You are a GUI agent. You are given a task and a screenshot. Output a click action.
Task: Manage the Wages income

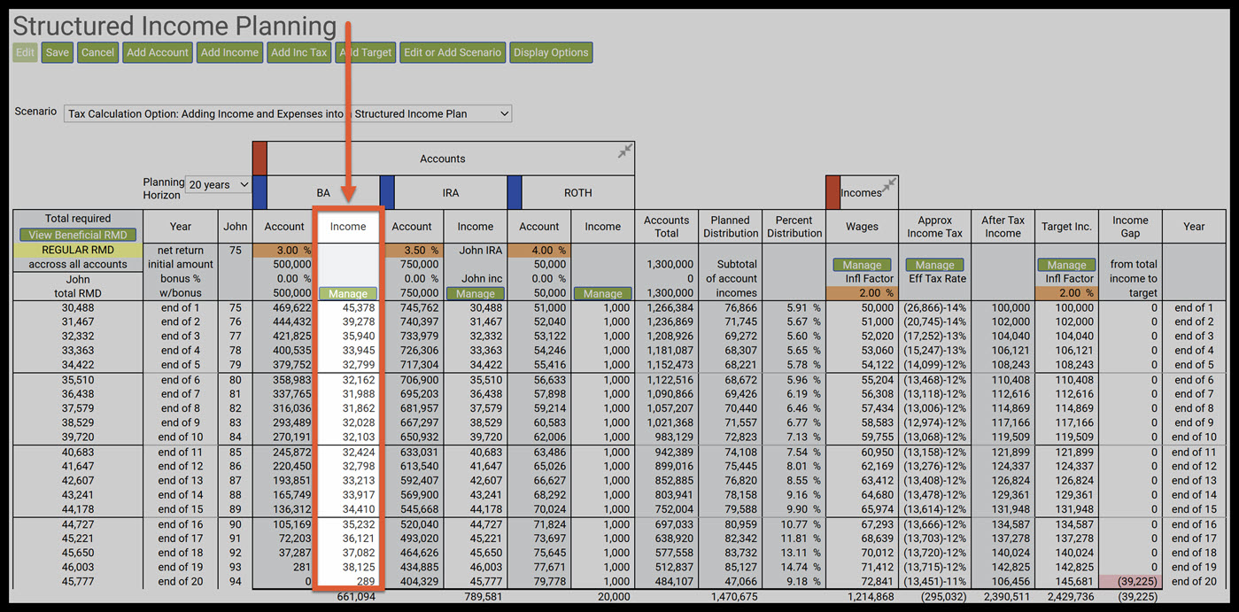(862, 265)
